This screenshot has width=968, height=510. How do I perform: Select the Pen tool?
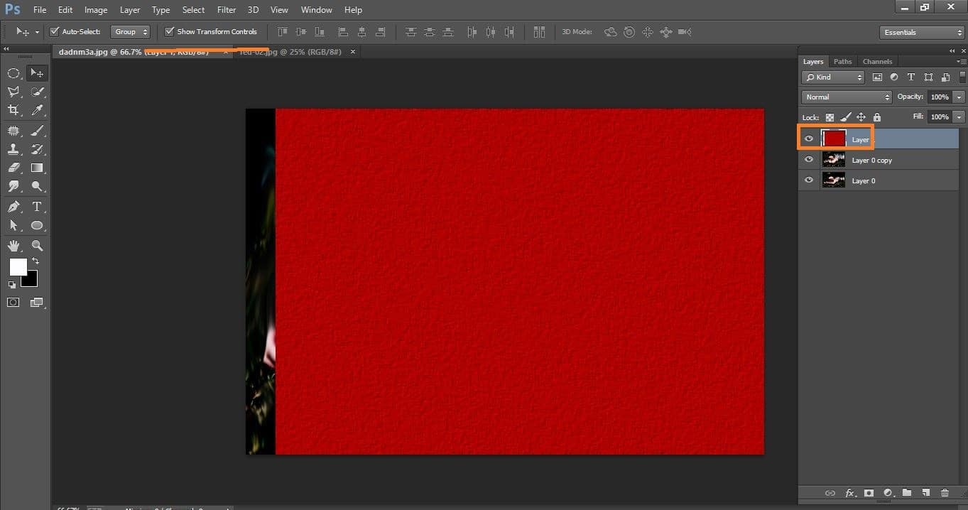click(x=13, y=207)
